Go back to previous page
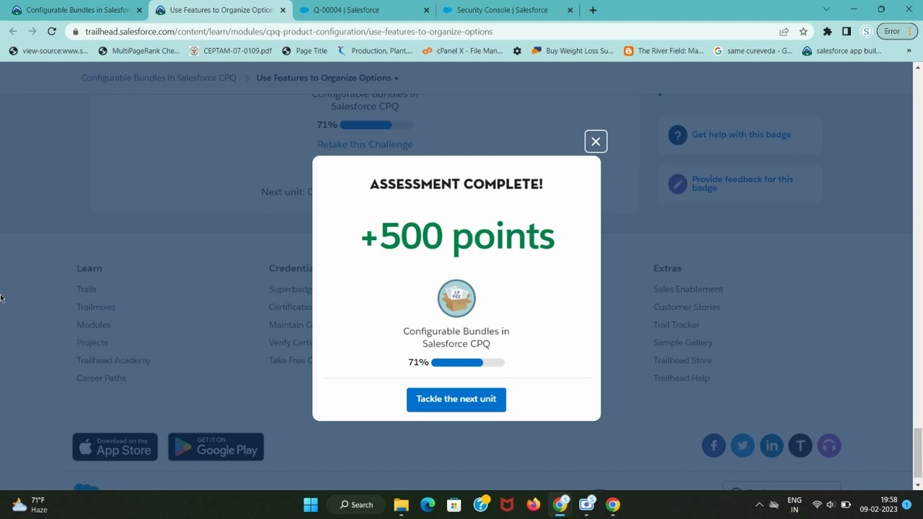The image size is (923, 519). (13, 32)
